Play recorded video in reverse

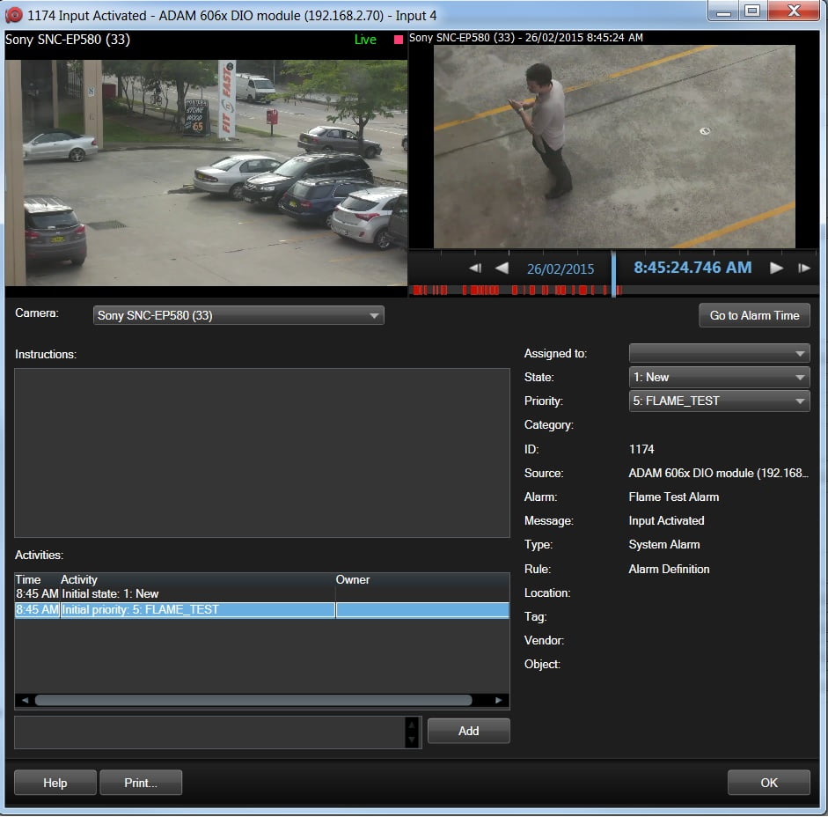coord(502,269)
